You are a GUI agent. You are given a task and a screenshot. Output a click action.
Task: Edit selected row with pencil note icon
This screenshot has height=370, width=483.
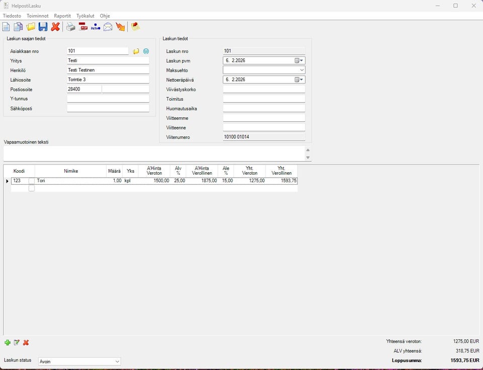[17, 342]
